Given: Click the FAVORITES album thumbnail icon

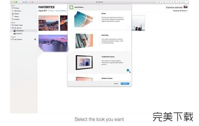Looking at the screenshot, I should pos(15,31).
